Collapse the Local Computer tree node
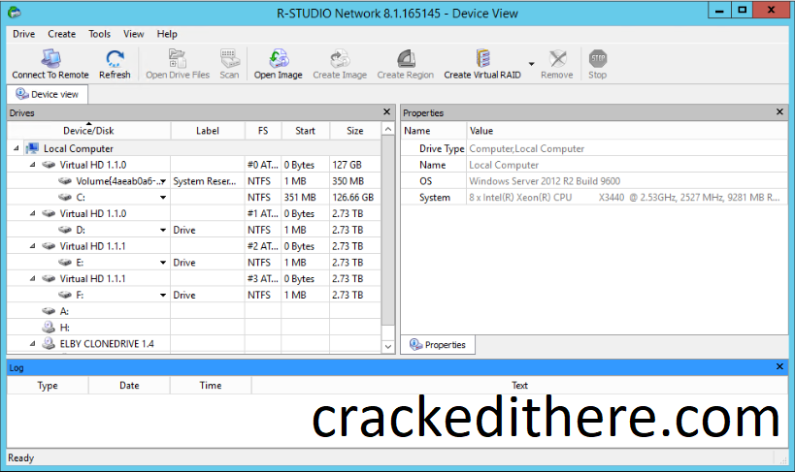This screenshot has height=472, width=795. click(x=17, y=148)
